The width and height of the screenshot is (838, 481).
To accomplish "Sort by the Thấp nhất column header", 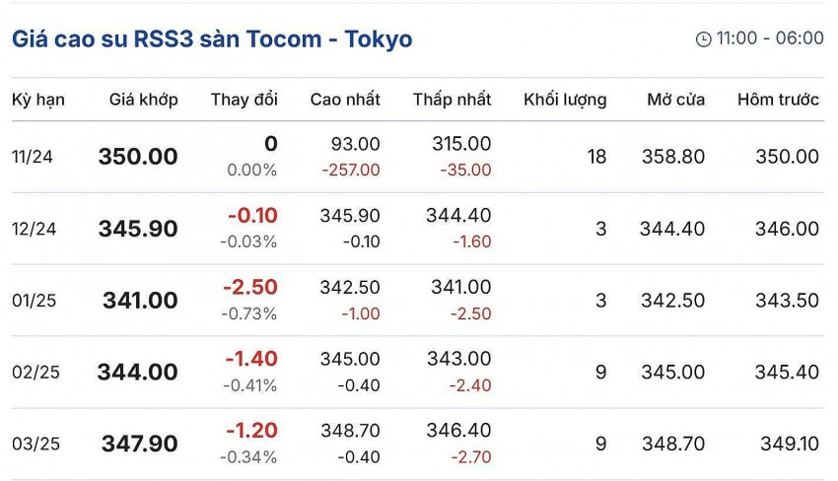I will 452,100.
